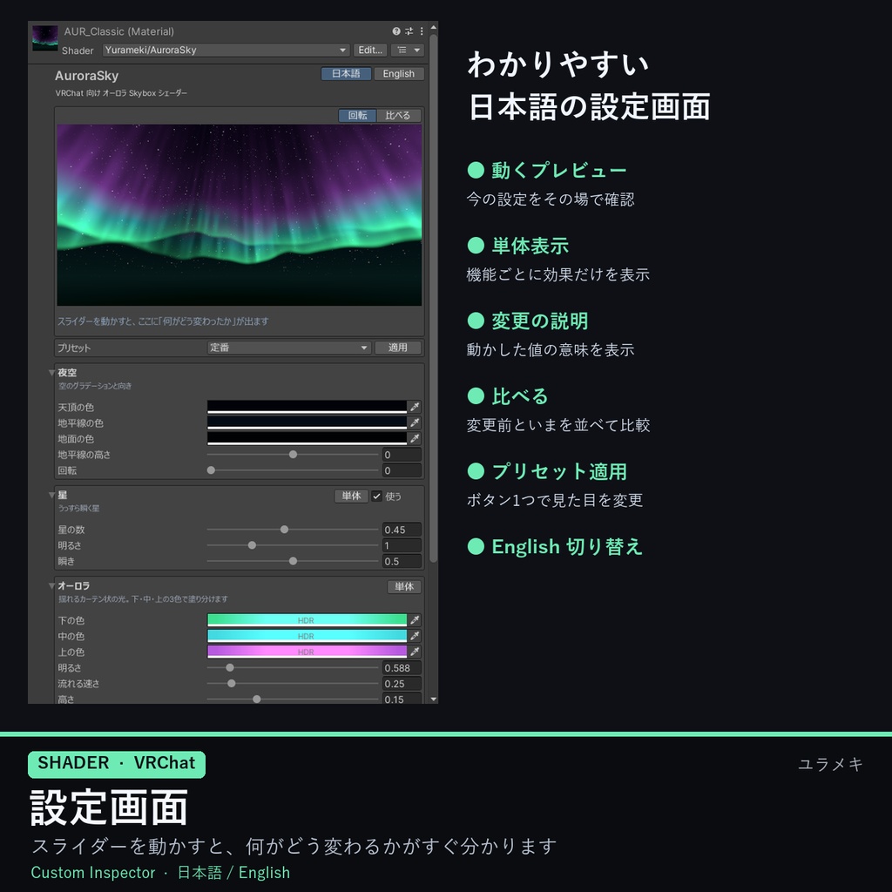Click the AUR_Classic material thumbnail
This screenshot has height=892, width=892.
point(45,38)
